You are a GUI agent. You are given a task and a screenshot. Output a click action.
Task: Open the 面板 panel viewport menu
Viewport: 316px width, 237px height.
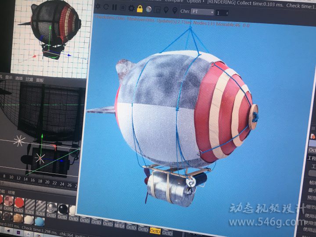40,80
